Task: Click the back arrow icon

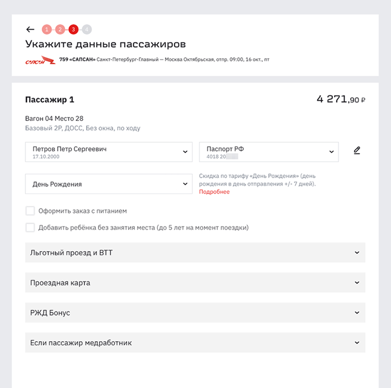Action: pyautogui.click(x=30, y=29)
